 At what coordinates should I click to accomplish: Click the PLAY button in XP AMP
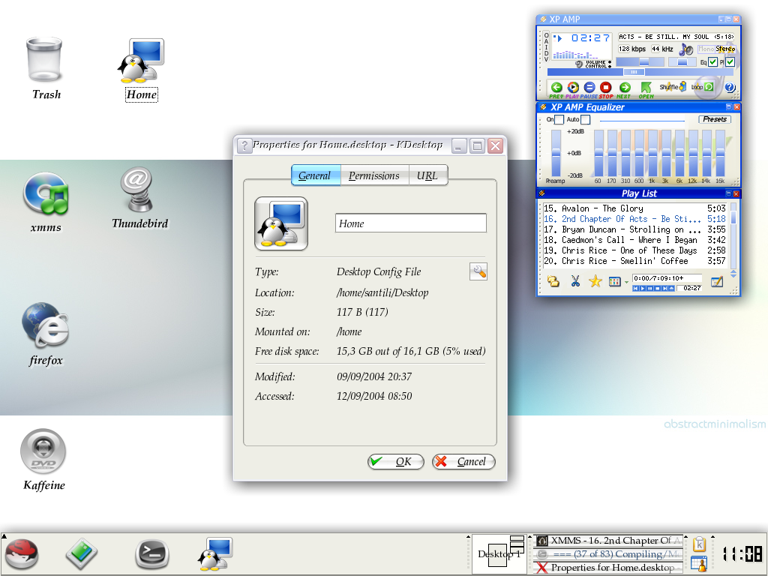point(572,88)
